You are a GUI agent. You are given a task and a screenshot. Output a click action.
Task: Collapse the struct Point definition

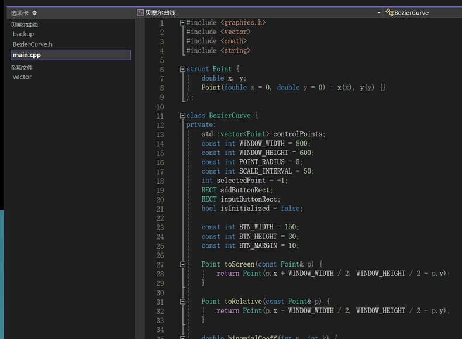tap(182, 69)
